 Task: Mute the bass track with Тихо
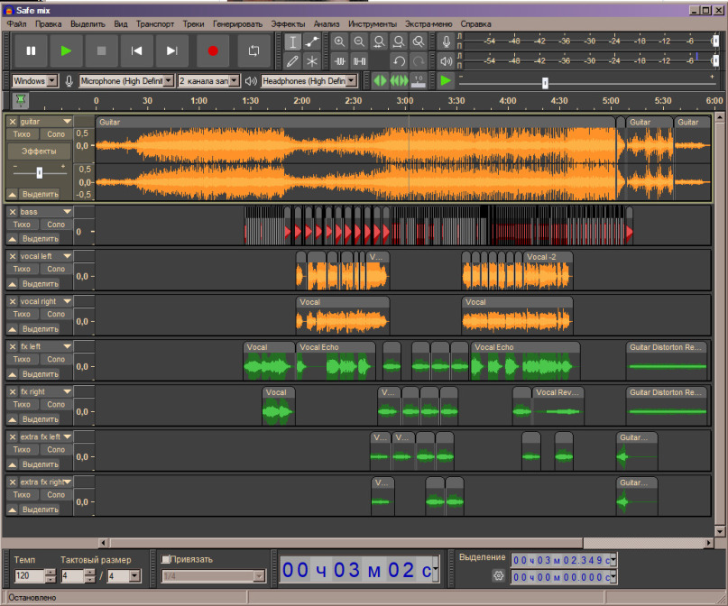23,225
